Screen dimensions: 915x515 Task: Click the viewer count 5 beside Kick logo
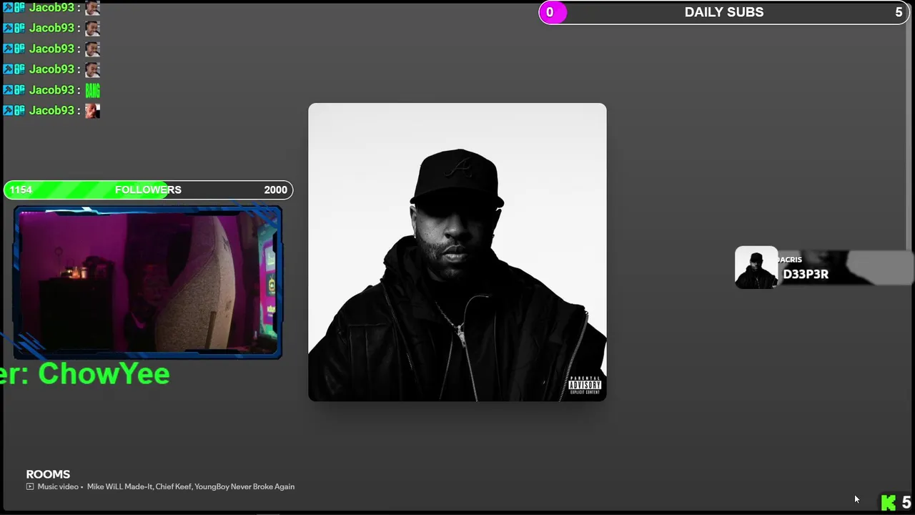(906, 503)
